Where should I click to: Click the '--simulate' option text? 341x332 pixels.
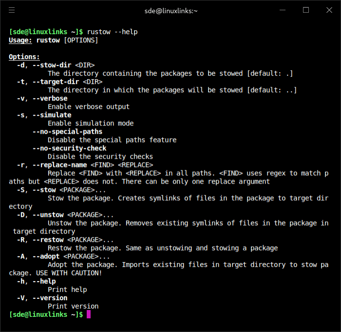pos(52,115)
